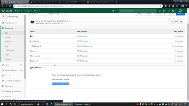The height and width of the screenshot is (106, 189).
Task: Open Packages & Registries in sidebar
Action: coord(12,92)
